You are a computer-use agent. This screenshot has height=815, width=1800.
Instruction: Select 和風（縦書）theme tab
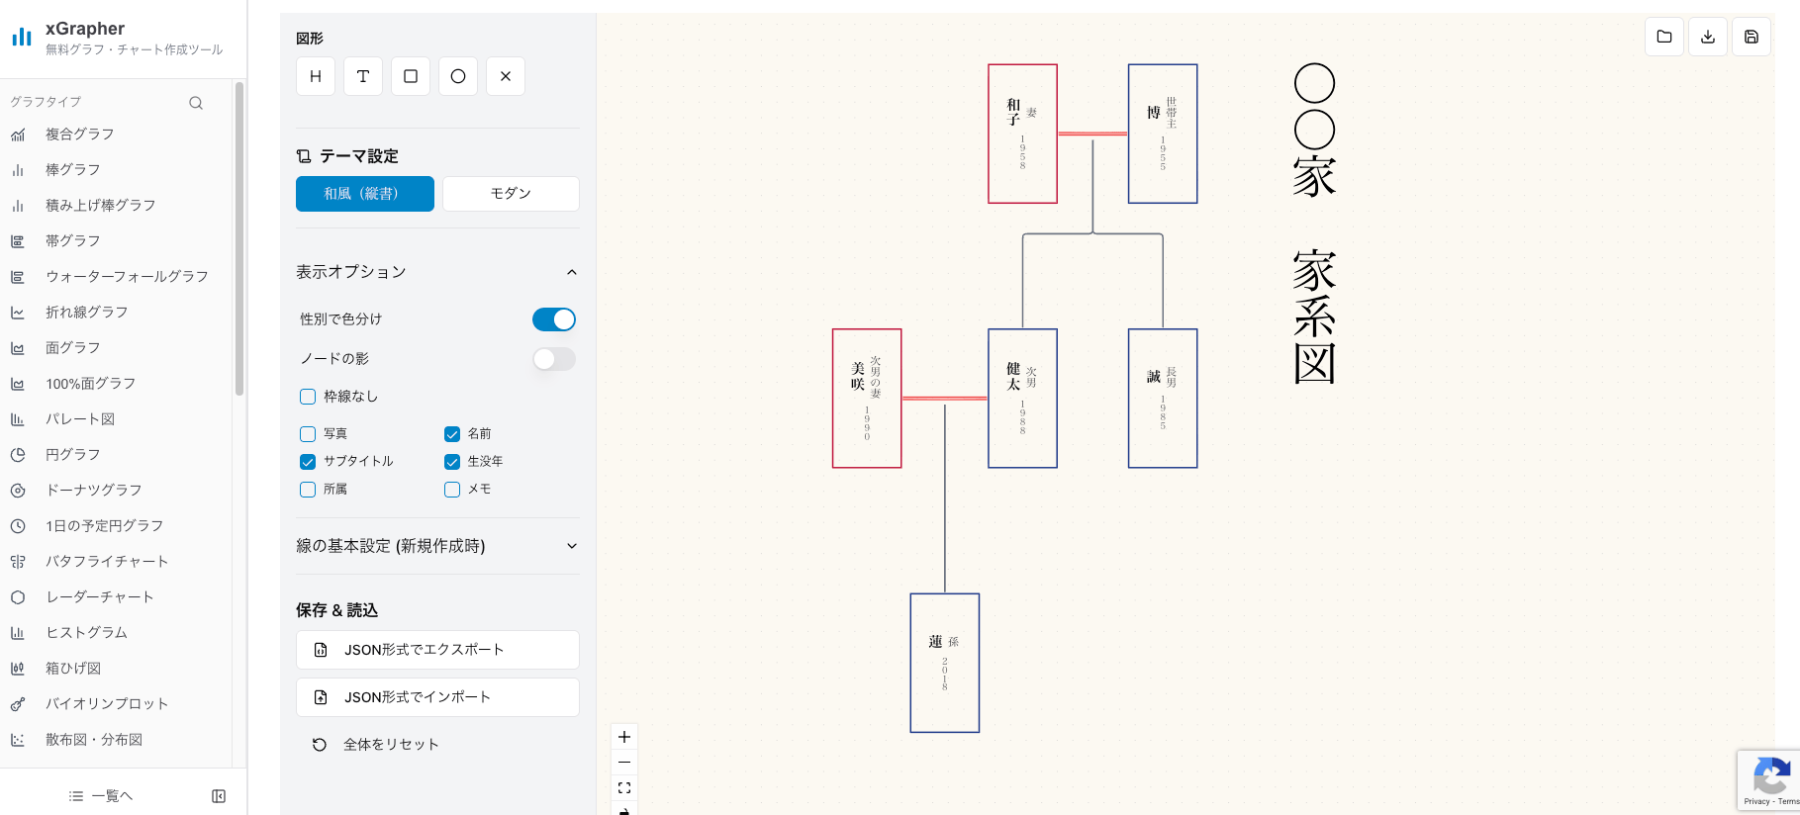365,194
